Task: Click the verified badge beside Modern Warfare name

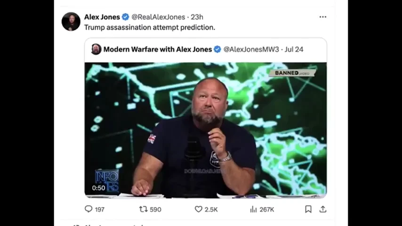Action: click(x=217, y=49)
